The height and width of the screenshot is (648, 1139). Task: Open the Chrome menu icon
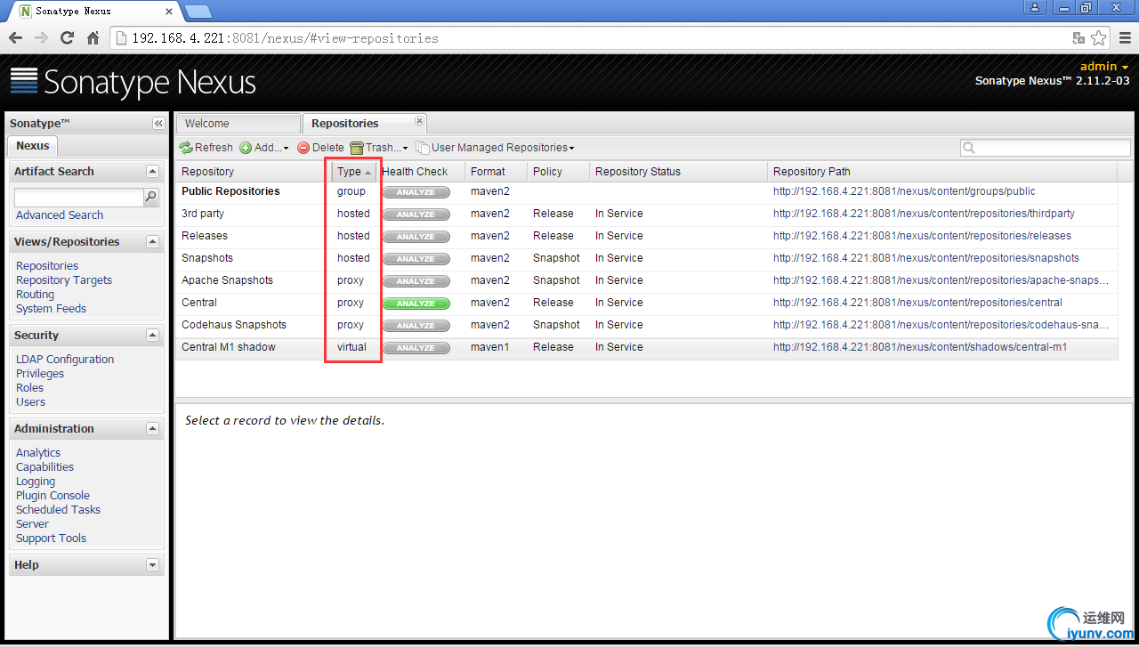[1125, 38]
